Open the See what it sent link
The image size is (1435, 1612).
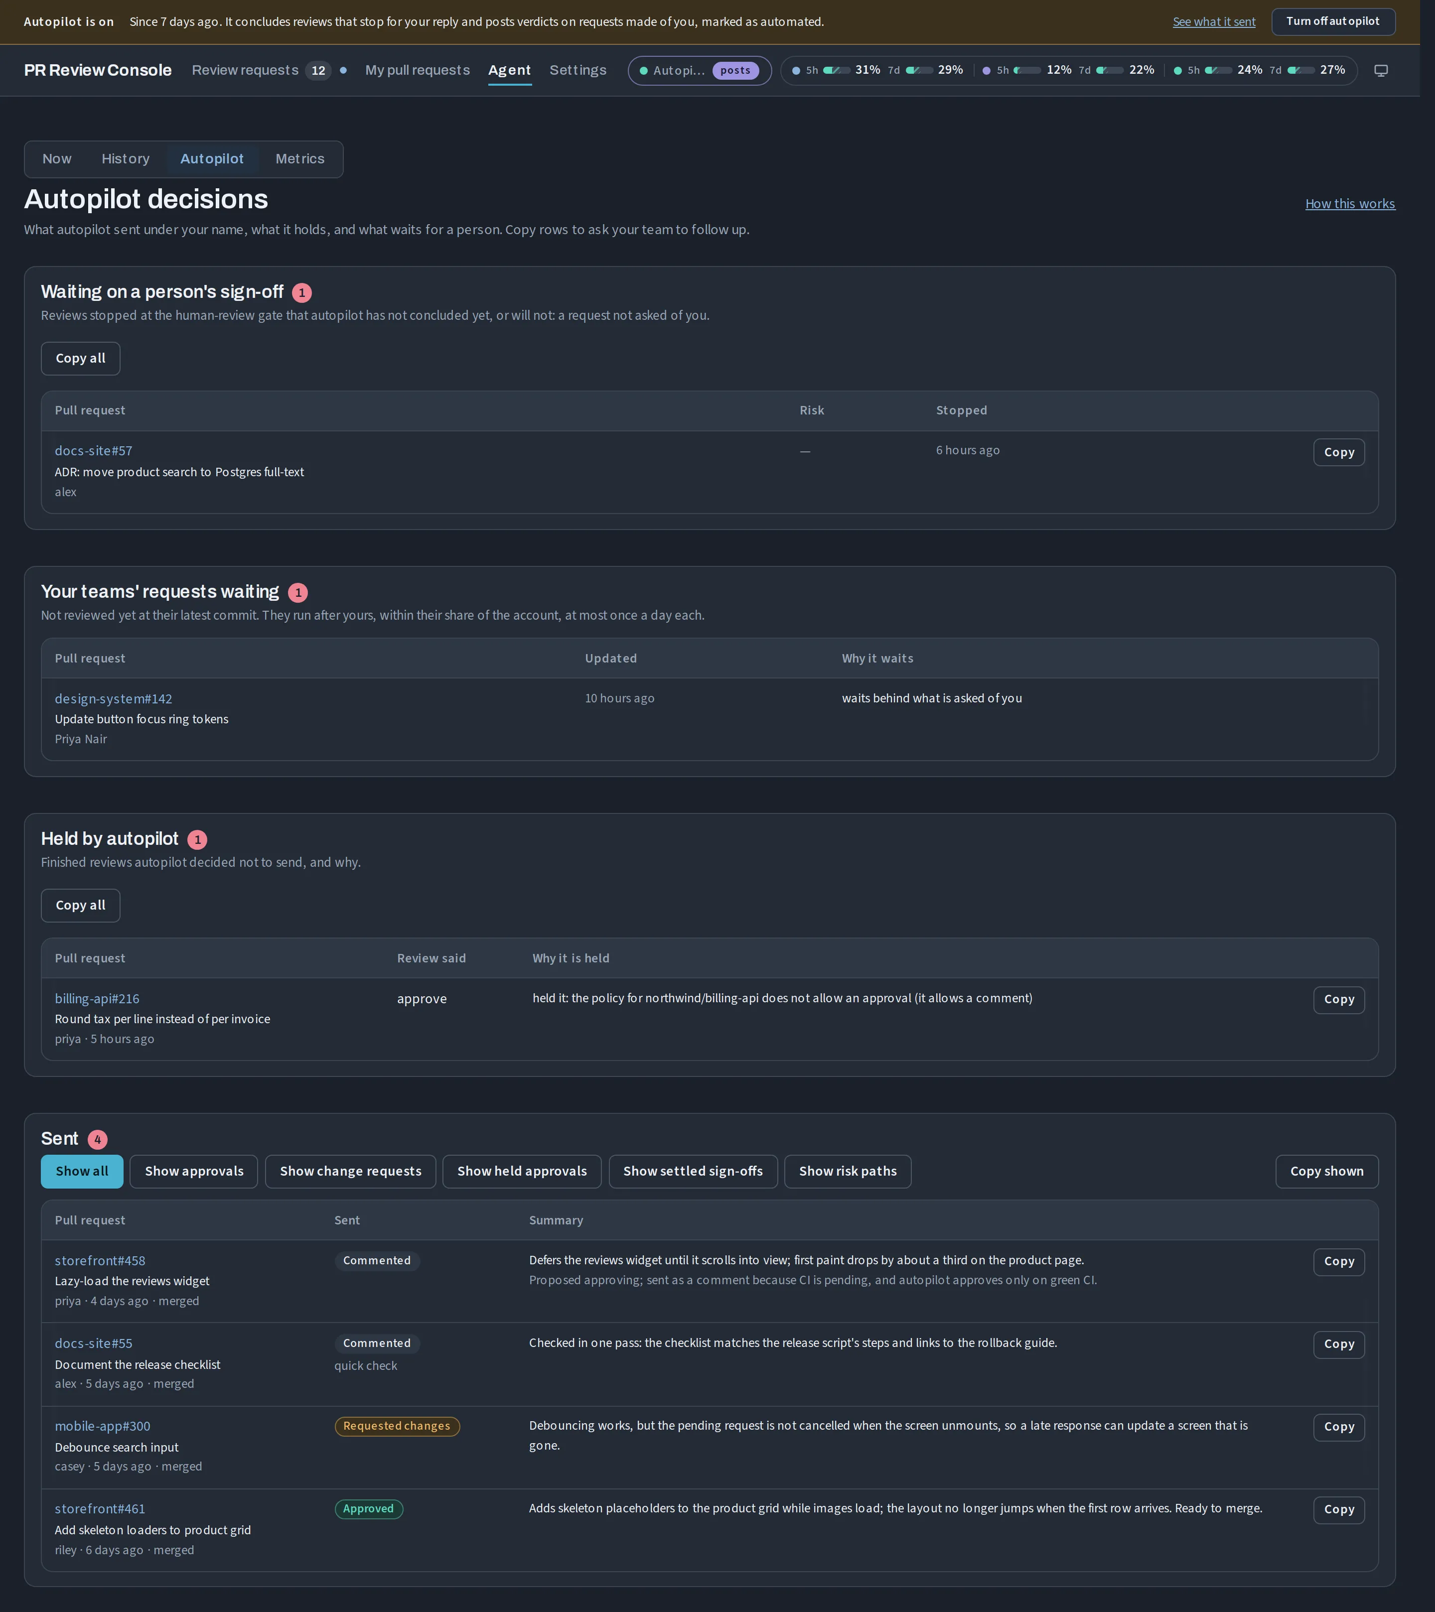1213,22
